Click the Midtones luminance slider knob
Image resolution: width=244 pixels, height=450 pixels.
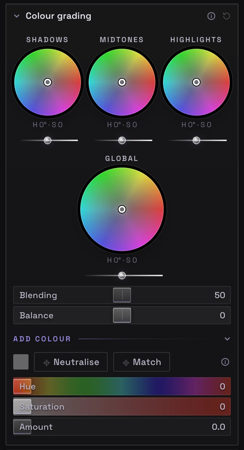(x=122, y=140)
